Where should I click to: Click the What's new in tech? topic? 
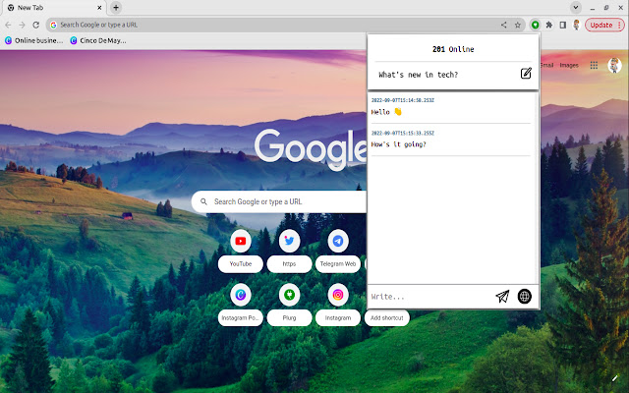[x=418, y=75]
